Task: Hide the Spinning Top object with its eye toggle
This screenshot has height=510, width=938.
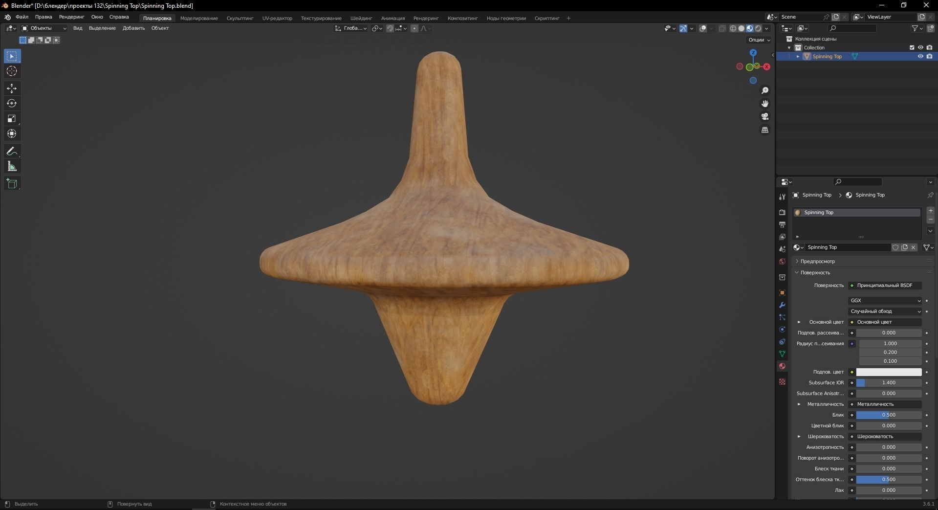Action: 920,56
